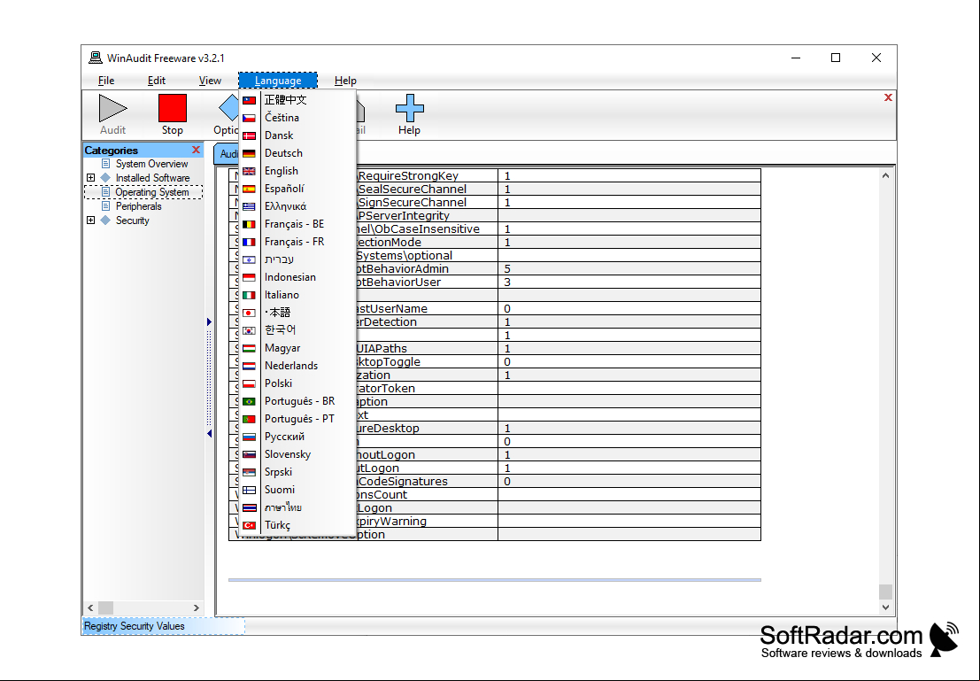Click report pane up scroll arrow

pyautogui.click(x=885, y=175)
